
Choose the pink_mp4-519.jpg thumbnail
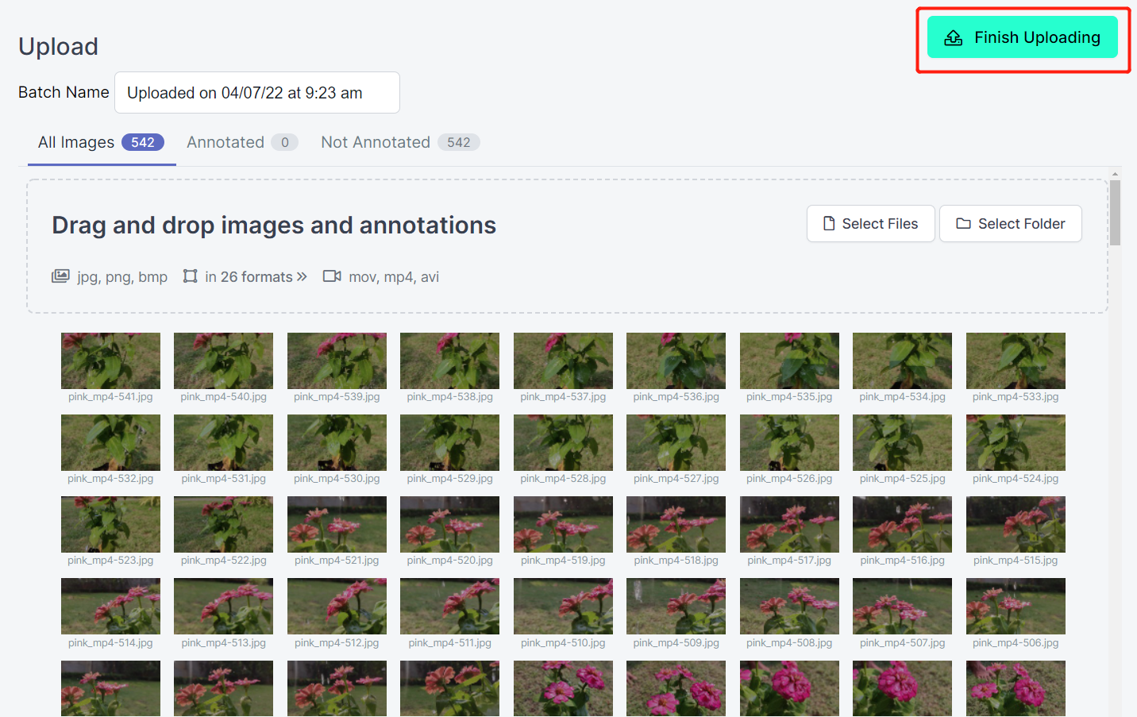click(x=563, y=525)
